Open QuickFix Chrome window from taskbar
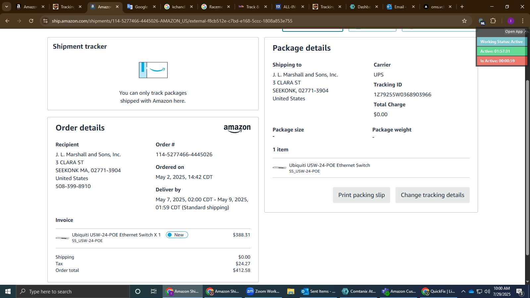 coord(439,291)
